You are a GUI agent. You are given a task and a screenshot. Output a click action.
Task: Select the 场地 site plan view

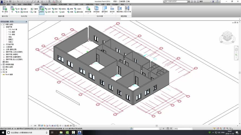point(10,37)
